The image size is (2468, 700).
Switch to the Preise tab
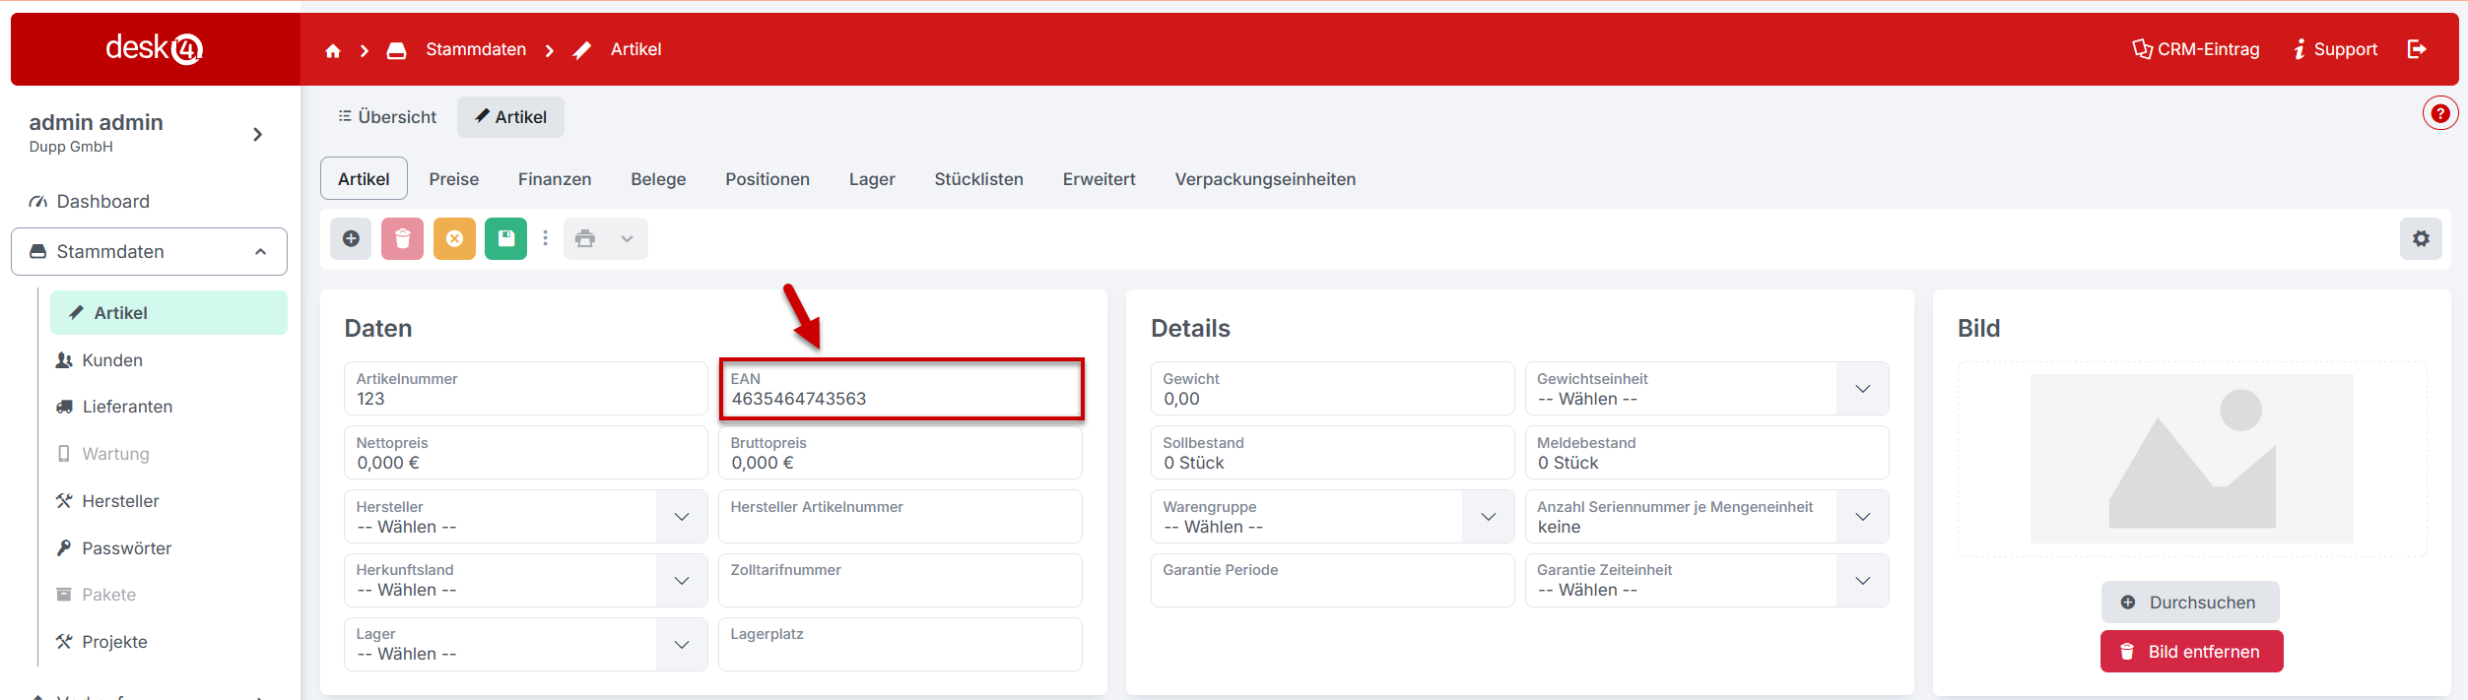pos(453,179)
